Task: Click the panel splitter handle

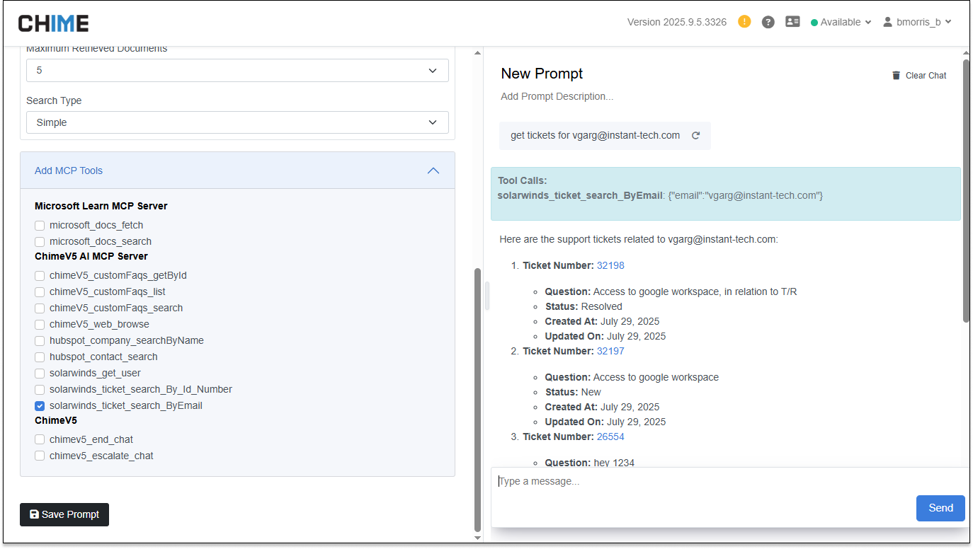Action: [x=487, y=296]
